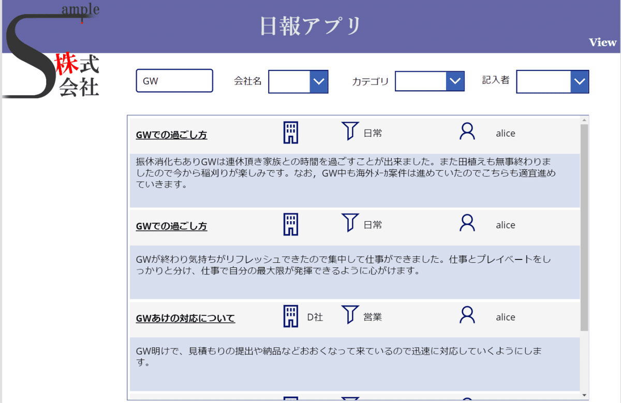The image size is (621, 403).
Task: Click the body text starting GW明けで、見積もり
Action: 339,357
